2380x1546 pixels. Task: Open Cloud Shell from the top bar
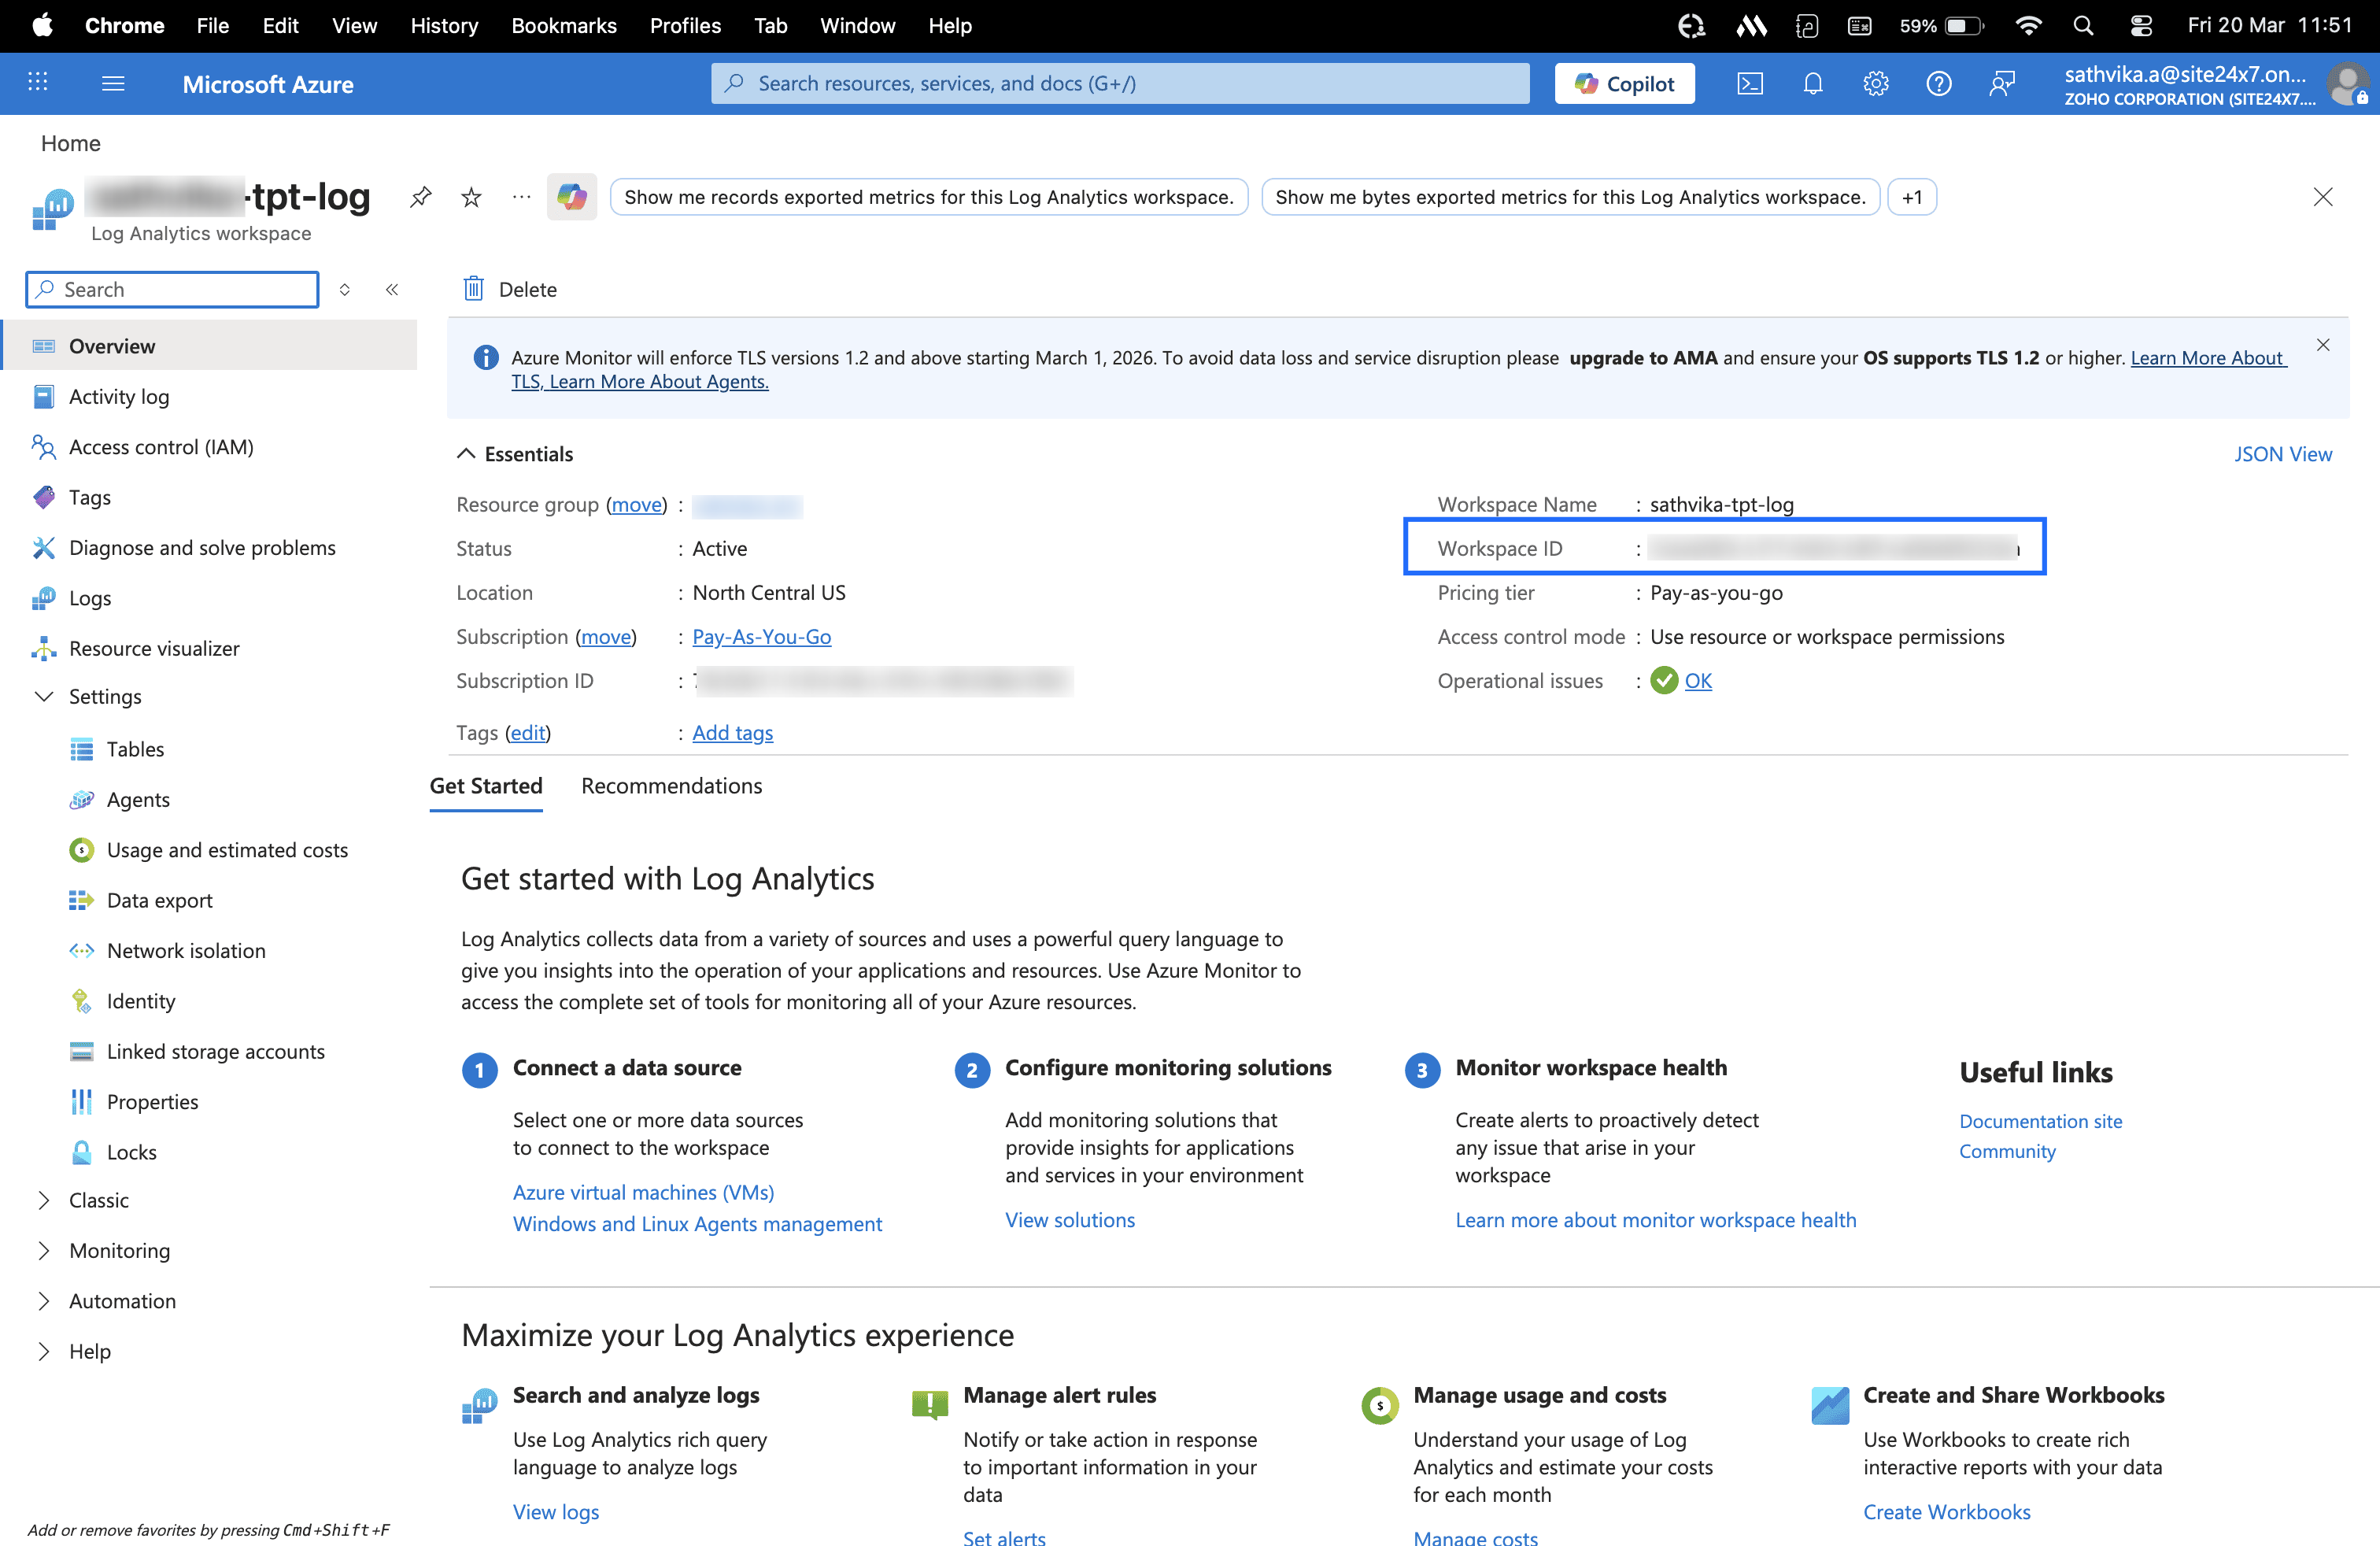(1750, 84)
